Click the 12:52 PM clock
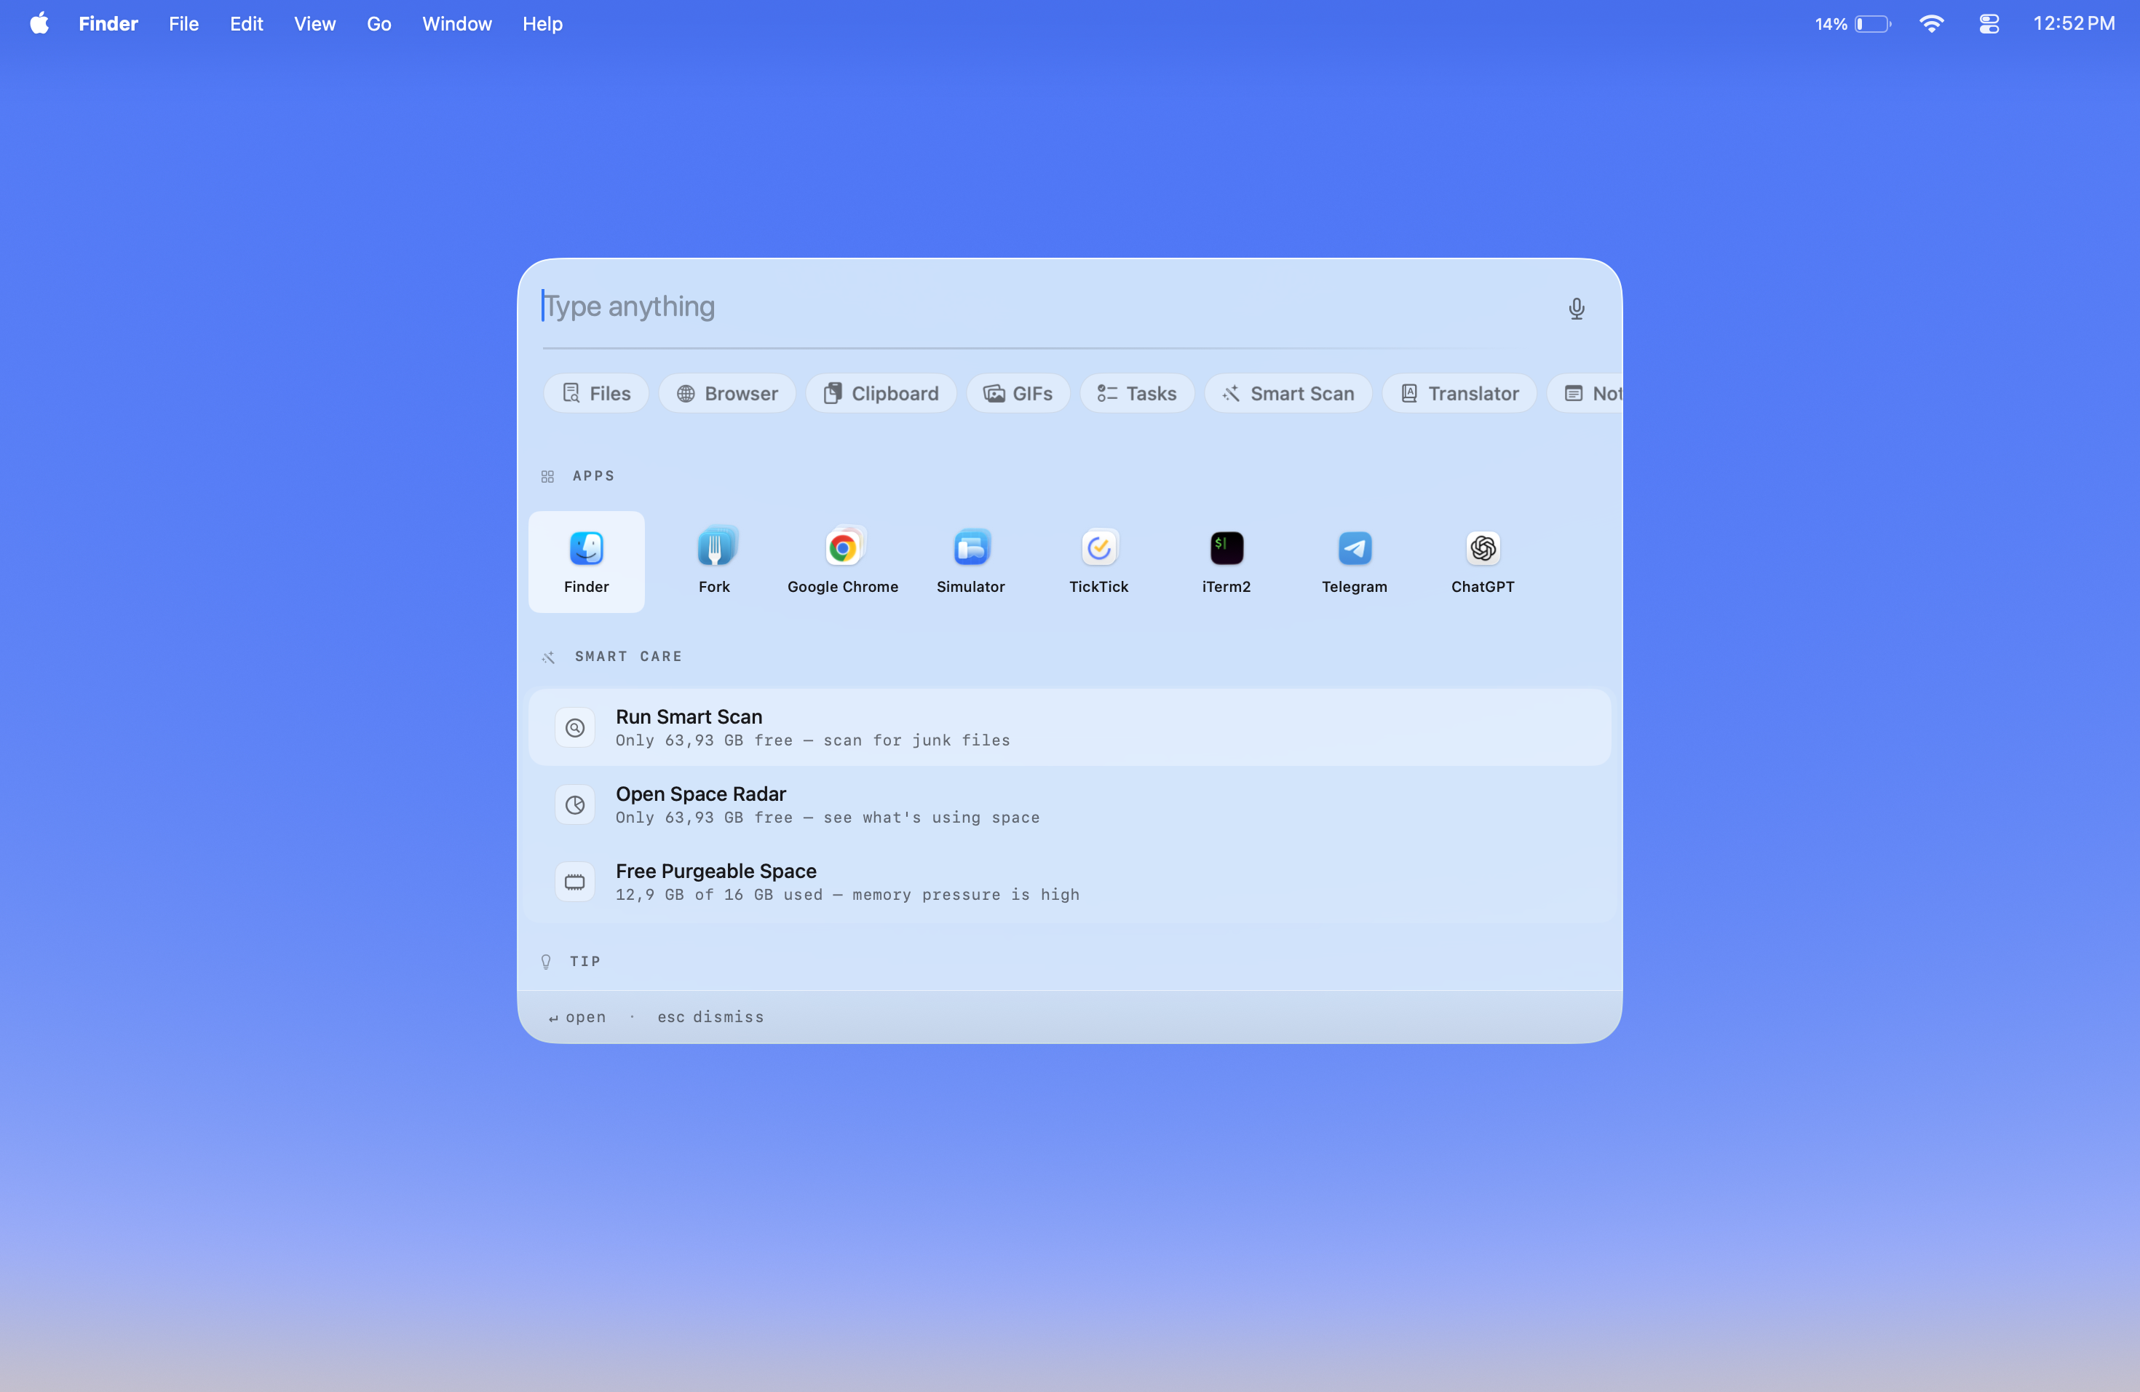Screen dimensions: 2140x1392 click(2074, 24)
